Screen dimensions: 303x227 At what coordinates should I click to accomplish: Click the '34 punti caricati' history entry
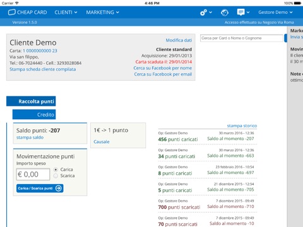(177, 156)
